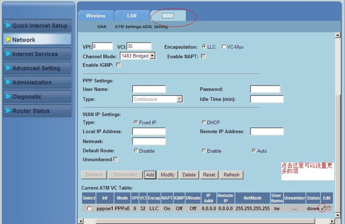Click the PPP User Name field
The width and height of the screenshot is (345, 224).
click(149, 89)
